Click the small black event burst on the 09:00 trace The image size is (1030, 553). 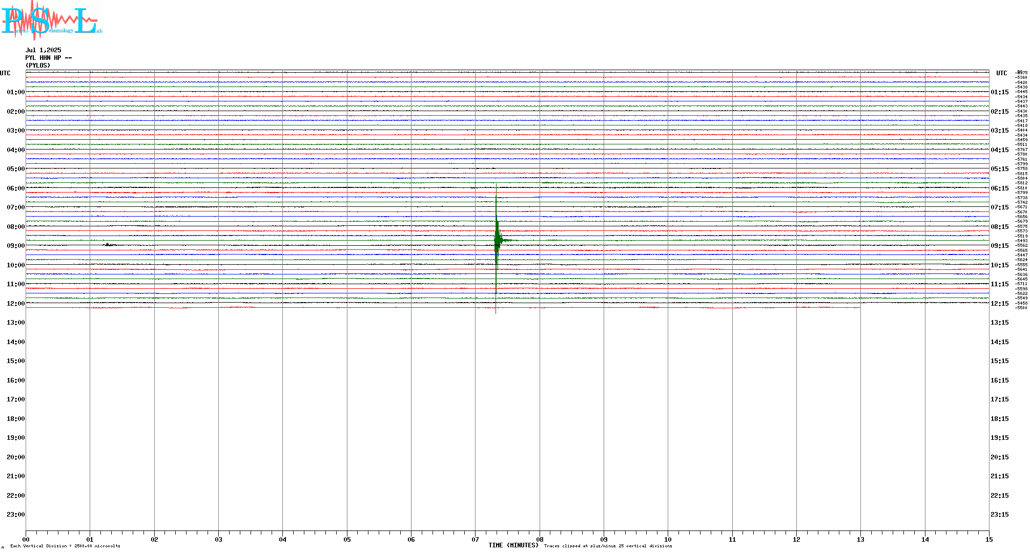click(x=109, y=245)
